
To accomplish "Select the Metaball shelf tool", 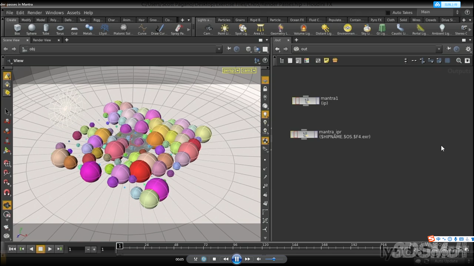I will (89, 29).
